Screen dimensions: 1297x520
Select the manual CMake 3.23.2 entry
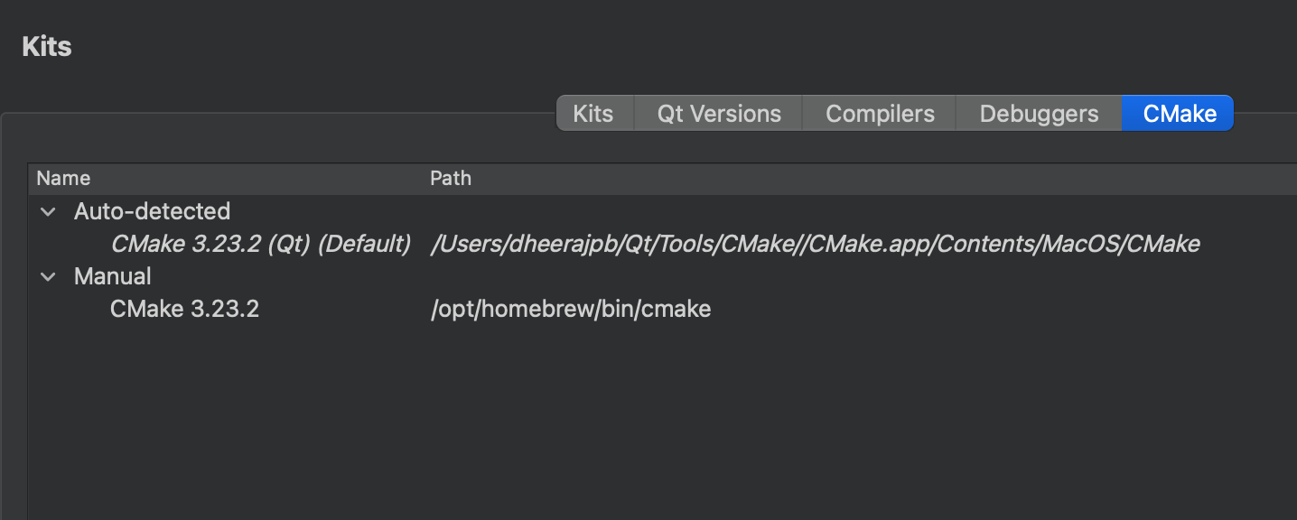tap(184, 309)
